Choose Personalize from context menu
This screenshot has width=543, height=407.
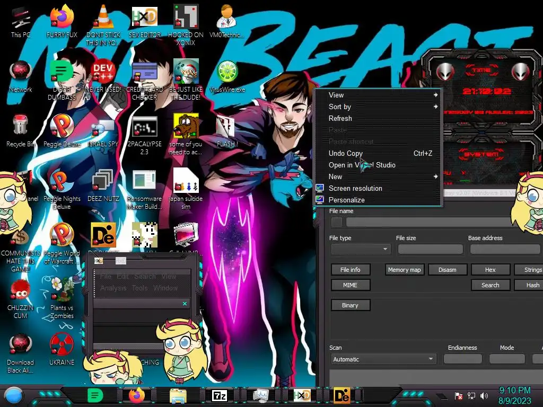(379, 200)
